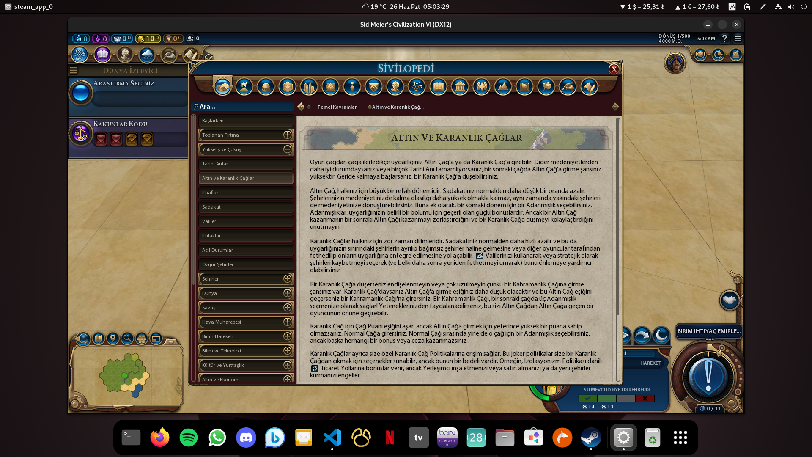Select the Sadakat entry
812x457 pixels.
click(x=246, y=207)
